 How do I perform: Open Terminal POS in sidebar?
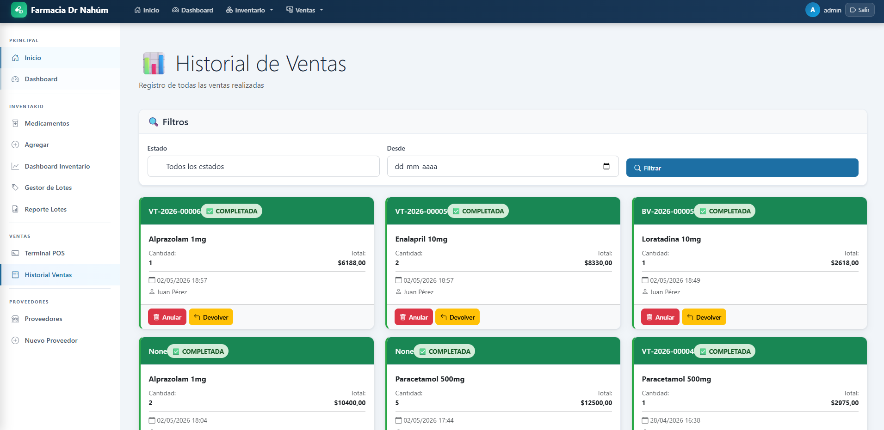(x=60, y=253)
